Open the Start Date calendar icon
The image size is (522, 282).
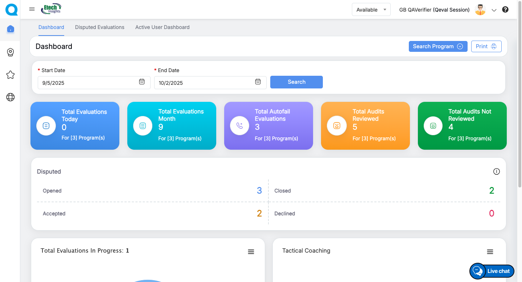[142, 82]
